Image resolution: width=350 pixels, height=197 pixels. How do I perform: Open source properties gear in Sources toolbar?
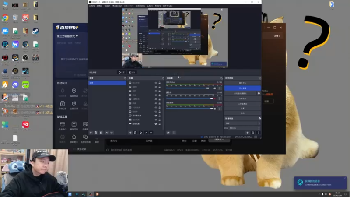pos(140,133)
